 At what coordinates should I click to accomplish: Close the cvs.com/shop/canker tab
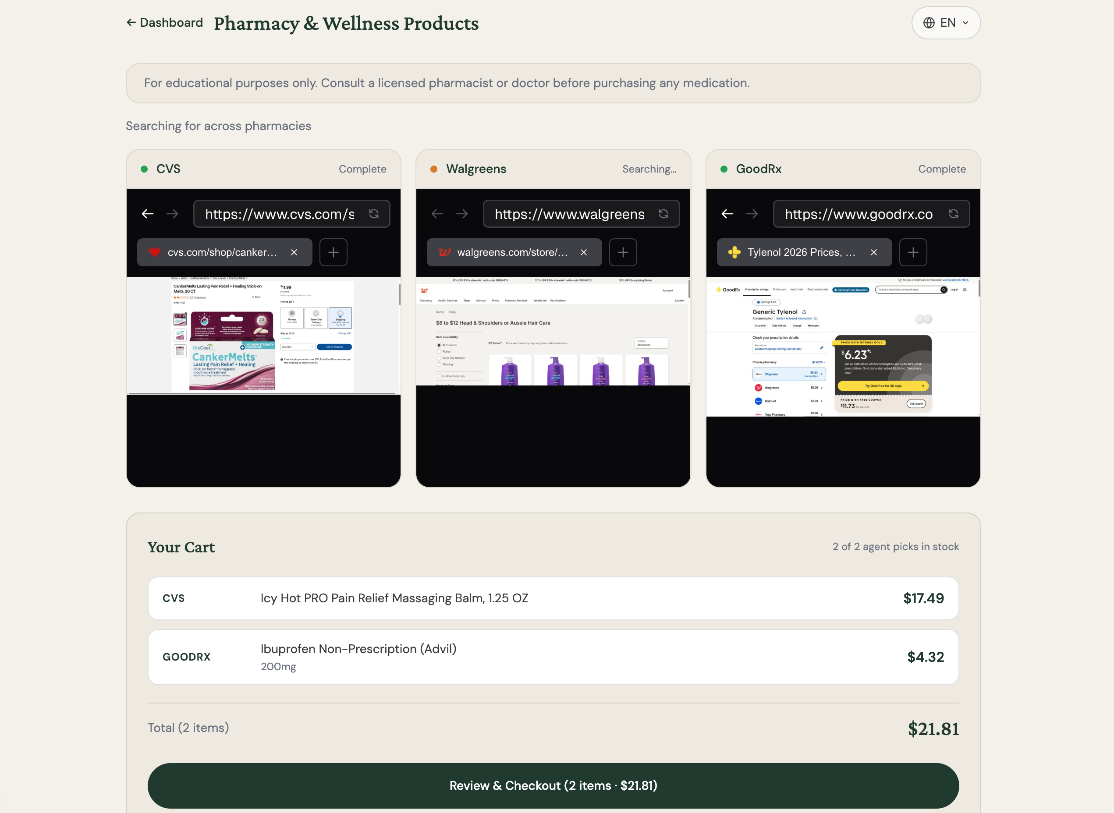pos(294,252)
